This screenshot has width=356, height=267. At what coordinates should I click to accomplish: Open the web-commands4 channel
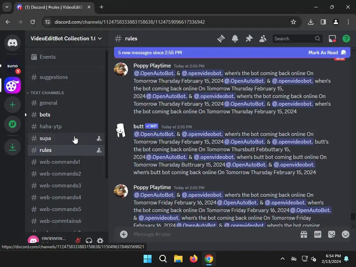coord(66,197)
